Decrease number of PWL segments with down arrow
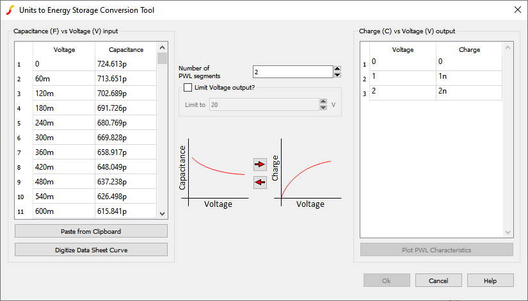Image resolution: width=528 pixels, height=301 pixels. click(337, 75)
